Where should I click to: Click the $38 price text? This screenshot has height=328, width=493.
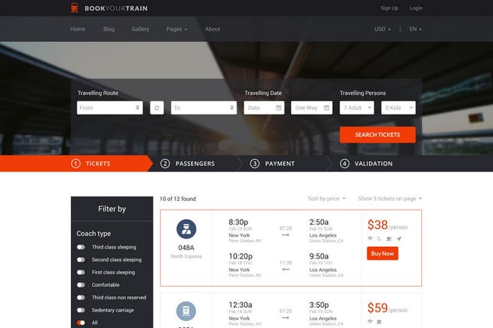[378, 224]
